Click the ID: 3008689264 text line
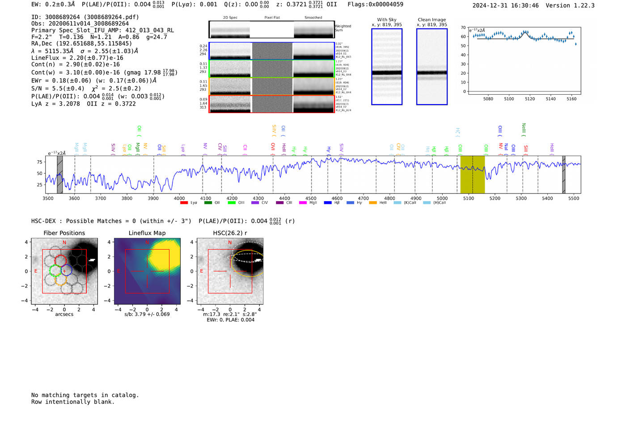Viewport: 626px width, 426px height. [x=85, y=17]
